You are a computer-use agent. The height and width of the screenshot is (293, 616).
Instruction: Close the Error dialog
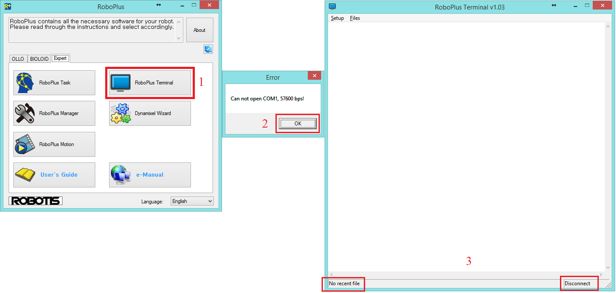(314, 76)
